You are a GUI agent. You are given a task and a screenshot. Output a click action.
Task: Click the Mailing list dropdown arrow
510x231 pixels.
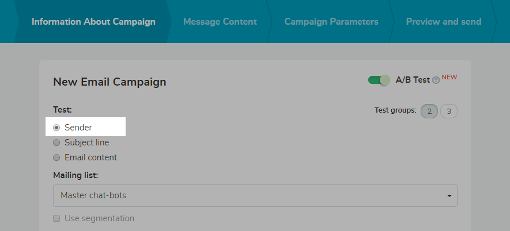[x=449, y=196]
